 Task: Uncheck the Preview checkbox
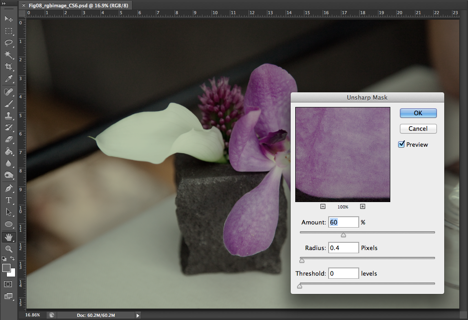point(402,144)
